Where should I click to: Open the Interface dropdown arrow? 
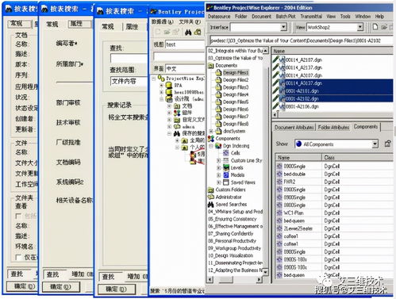coord(283,27)
